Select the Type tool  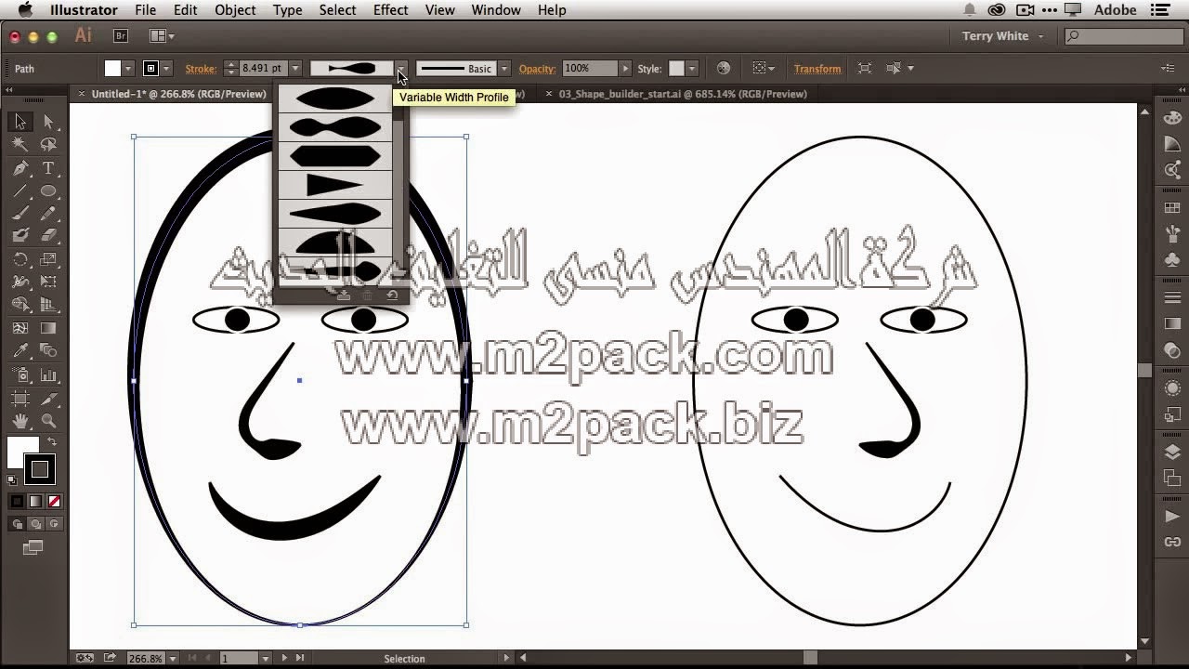click(48, 168)
